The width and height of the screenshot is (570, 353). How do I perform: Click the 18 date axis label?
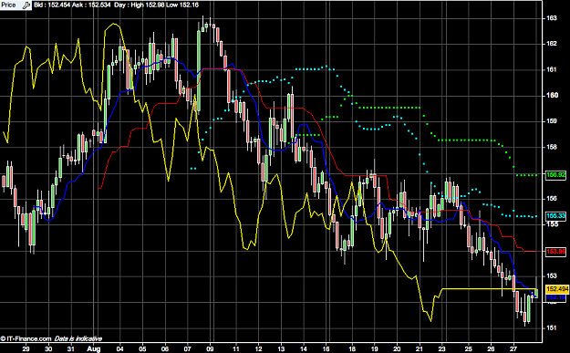352,348
